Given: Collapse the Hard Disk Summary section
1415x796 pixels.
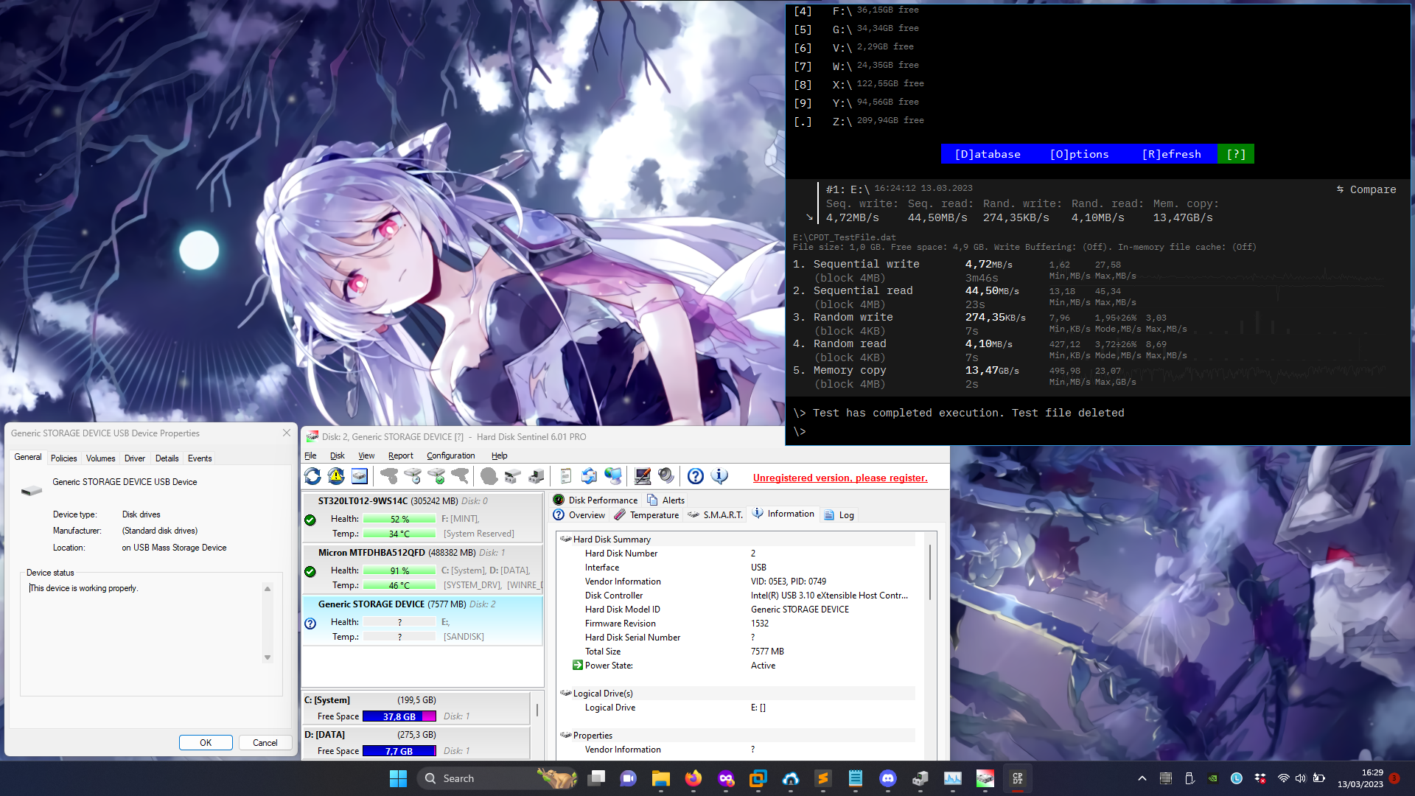Looking at the screenshot, I should point(565,539).
